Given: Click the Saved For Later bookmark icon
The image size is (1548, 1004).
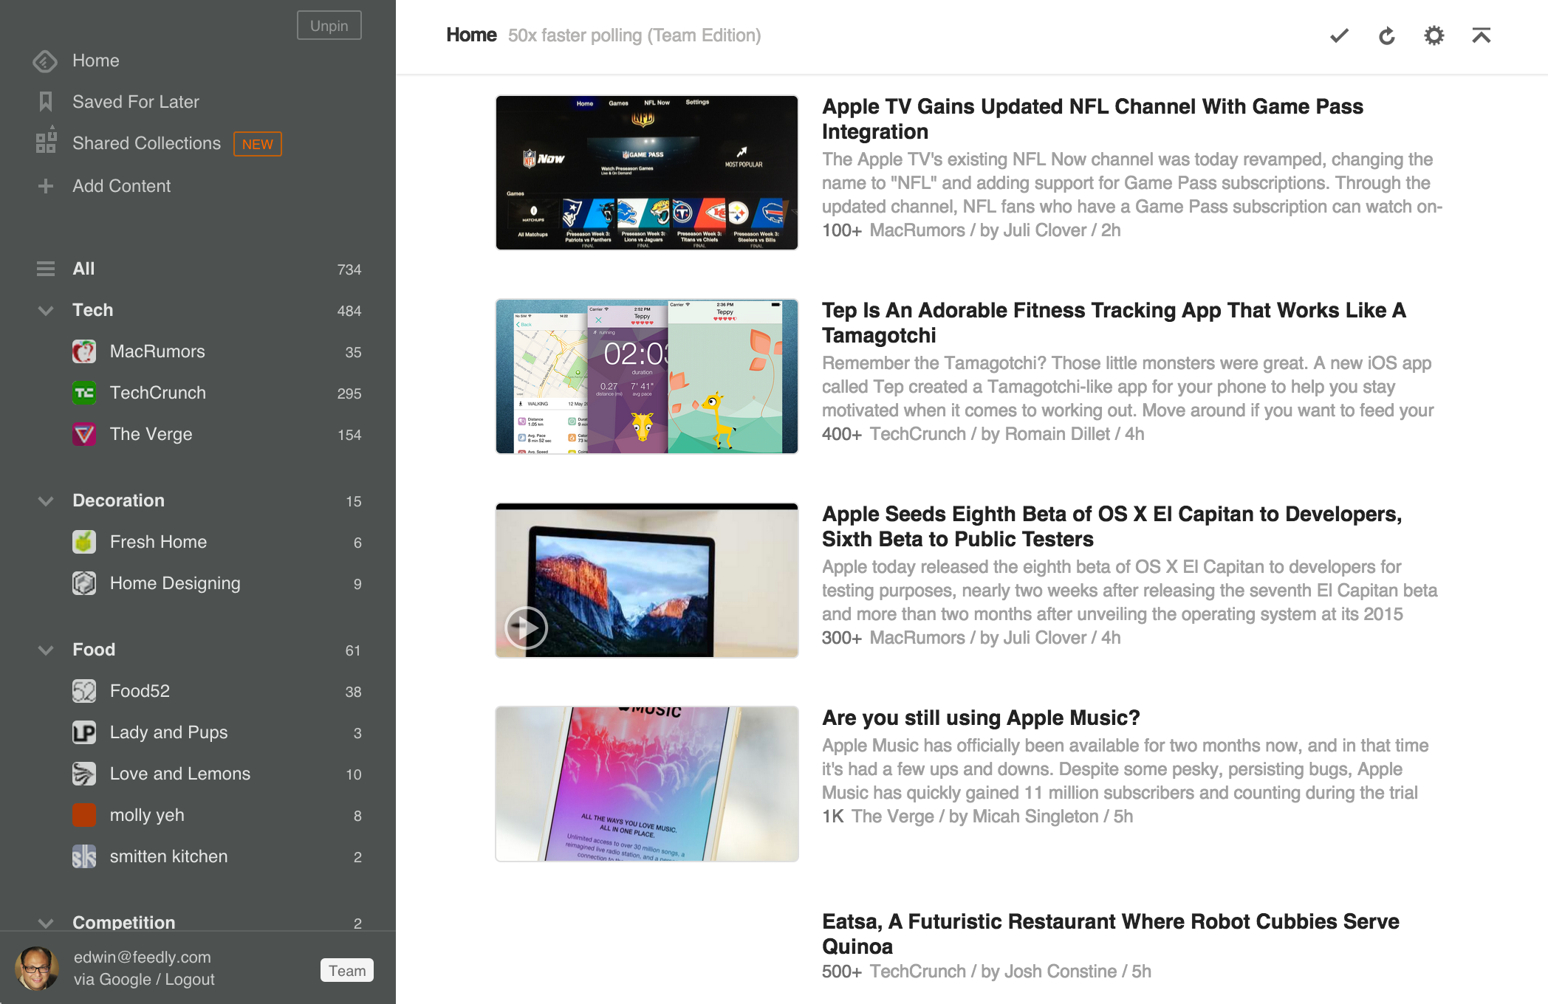Looking at the screenshot, I should (45, 102).
